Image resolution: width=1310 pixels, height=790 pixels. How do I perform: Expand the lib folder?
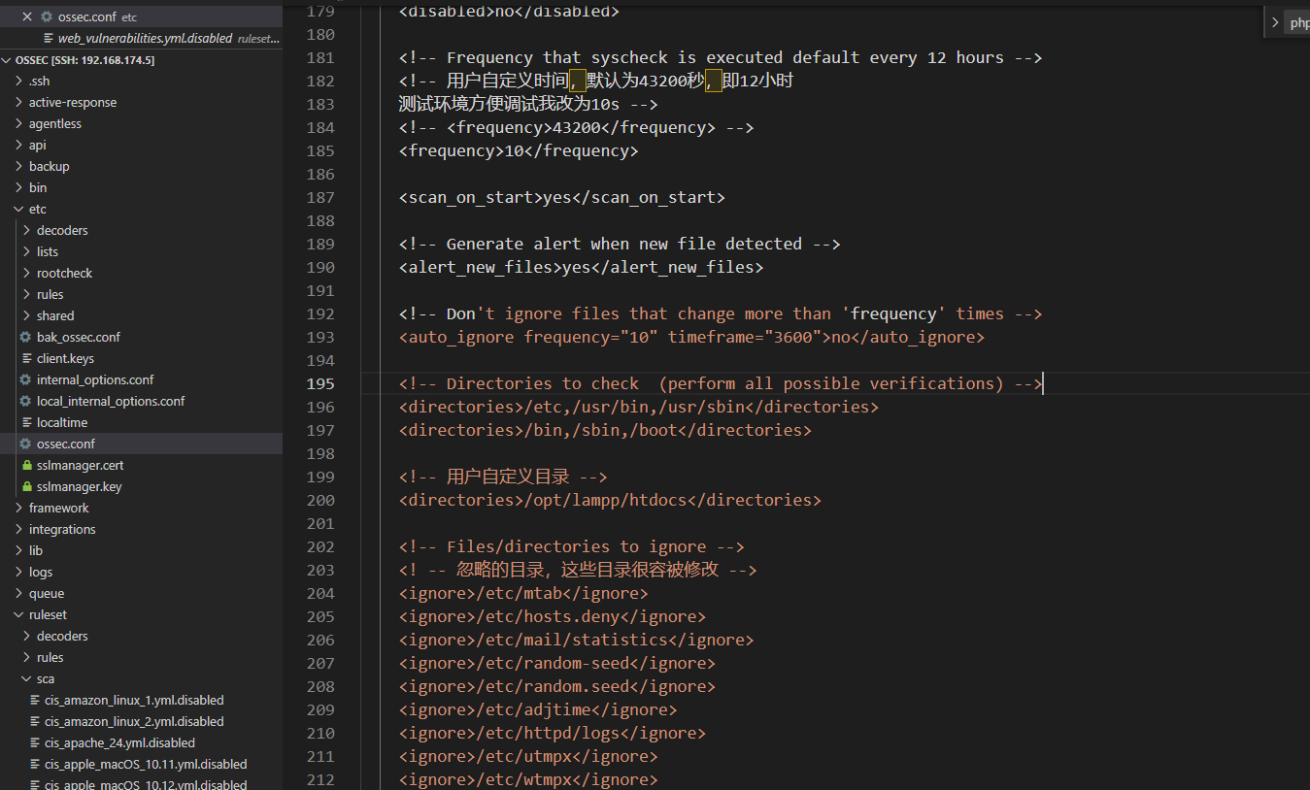pyautogui.click(x=19, y=550)
